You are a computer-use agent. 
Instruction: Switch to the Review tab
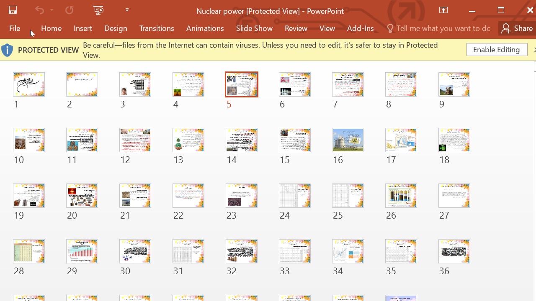pos(296,28)
